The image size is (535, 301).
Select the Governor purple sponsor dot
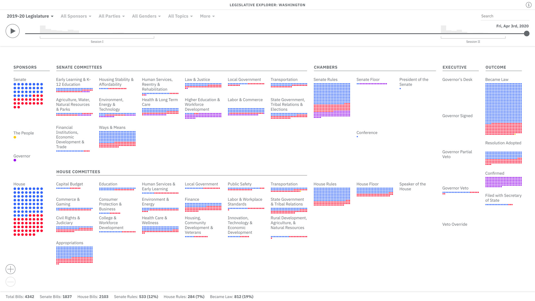(x=15, y=160)
